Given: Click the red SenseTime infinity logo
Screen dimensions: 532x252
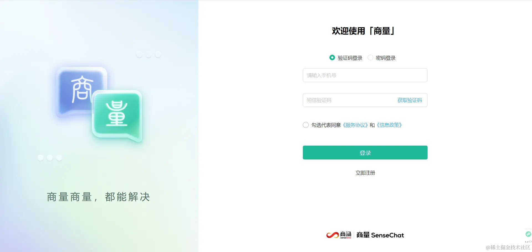Looking at the screenshot, I should coord(332,235).
